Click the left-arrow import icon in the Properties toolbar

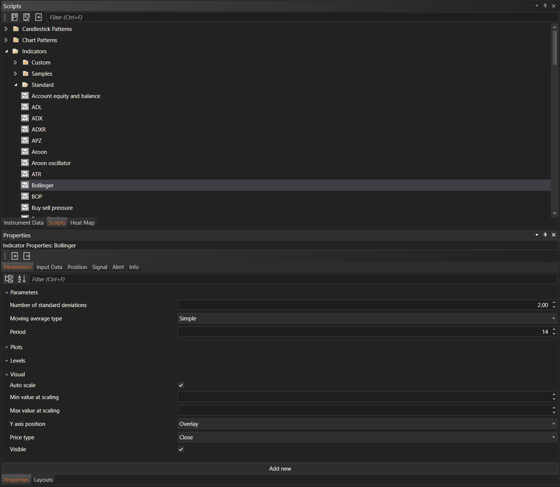tap(15, 256)
